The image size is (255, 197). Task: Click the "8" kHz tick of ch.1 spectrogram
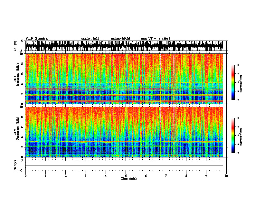click(23, 64)
